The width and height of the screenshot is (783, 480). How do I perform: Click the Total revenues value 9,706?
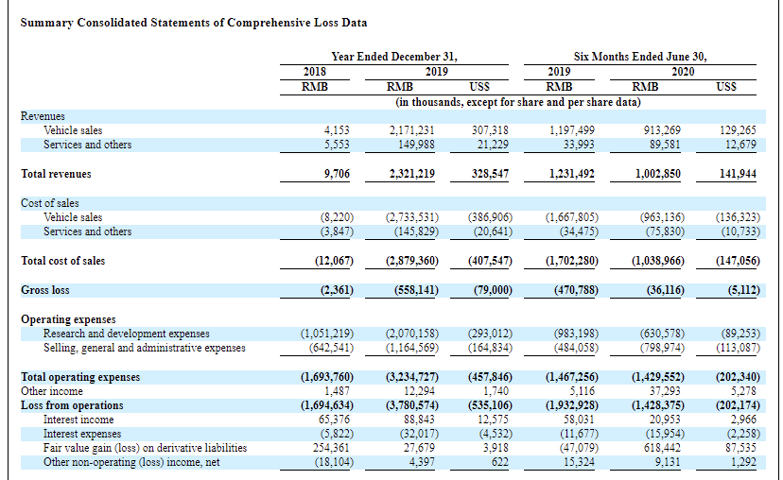(x=337, y=174)
